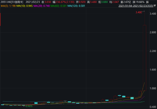157x109 pixels.
Task: Click the 3.480 high price marker on chart
Action: point(139,12)
